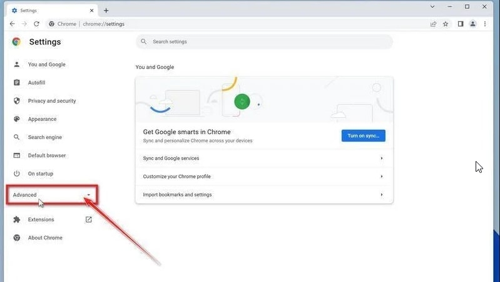Select the Settings browser tab
This screenshot has height=282, width=500.
click(53, 11)
